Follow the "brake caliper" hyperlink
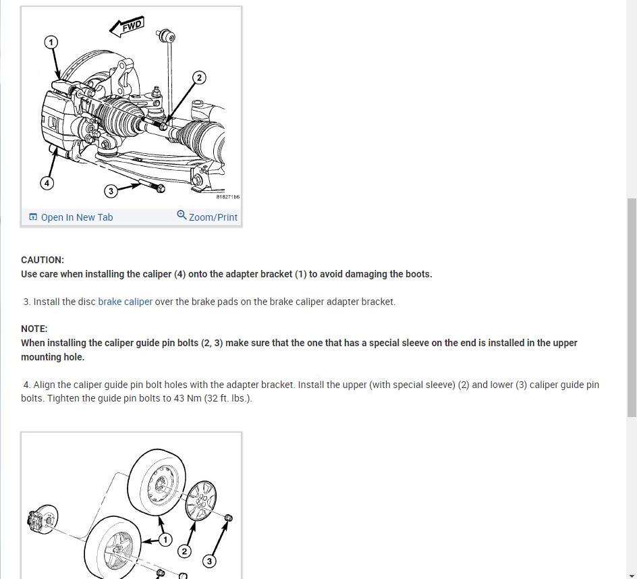This screenshot has height=579, width=637. [125, 302]
